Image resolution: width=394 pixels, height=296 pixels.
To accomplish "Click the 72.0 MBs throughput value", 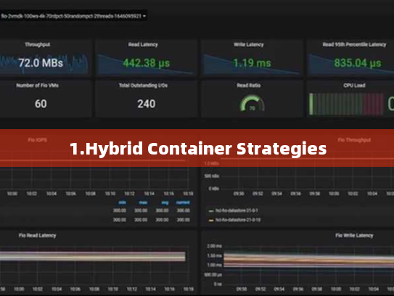I will (x=41, y=63).
